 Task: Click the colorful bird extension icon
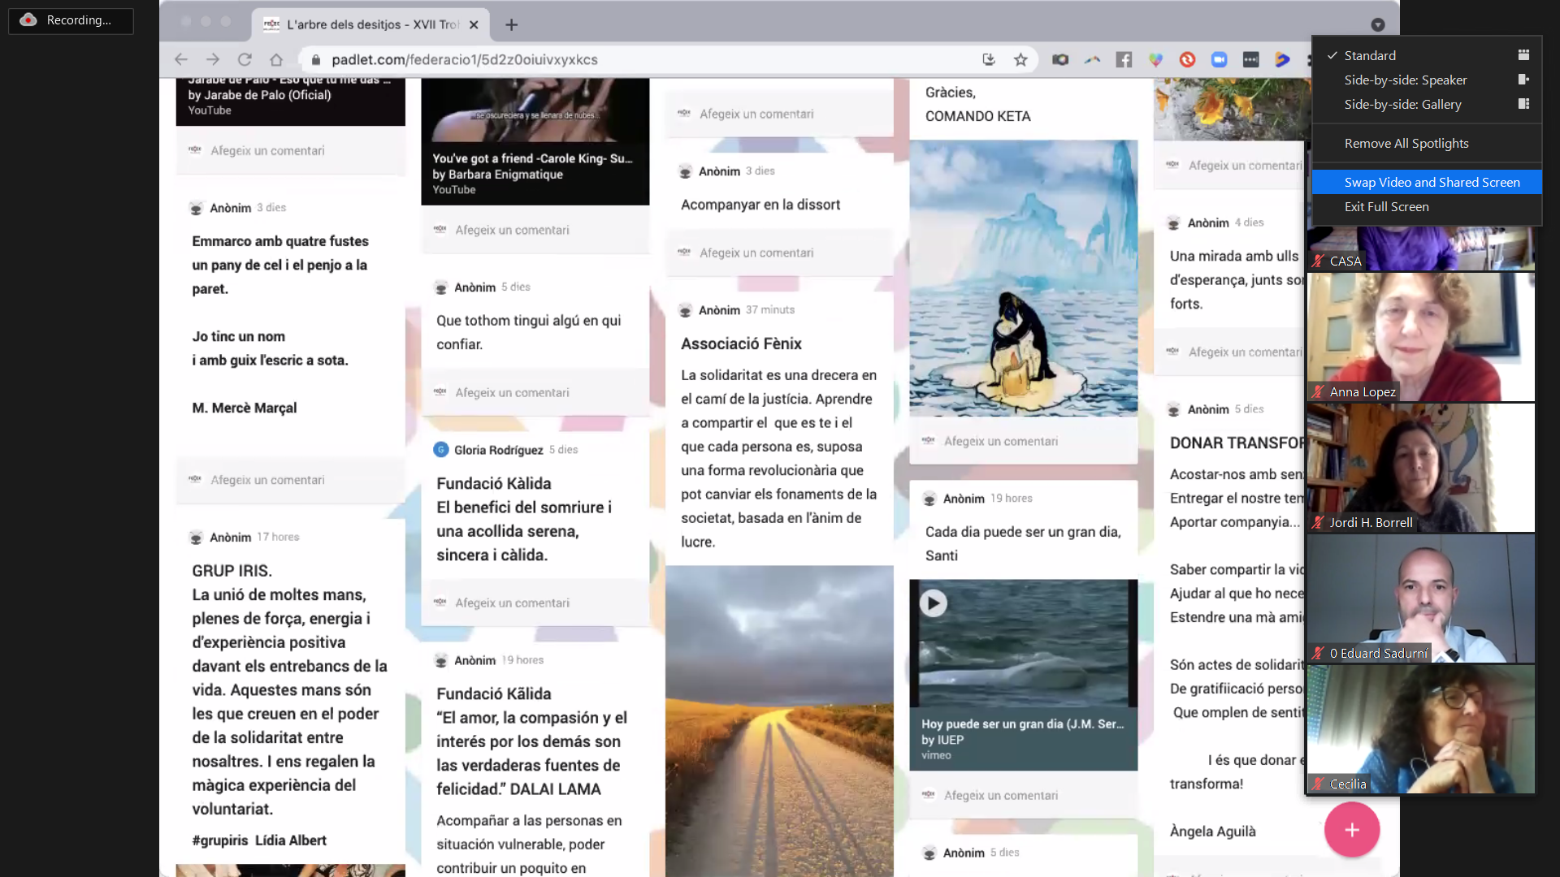click(1092, 59)
